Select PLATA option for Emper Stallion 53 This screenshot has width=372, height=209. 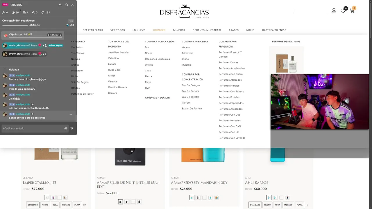(77, 205)
